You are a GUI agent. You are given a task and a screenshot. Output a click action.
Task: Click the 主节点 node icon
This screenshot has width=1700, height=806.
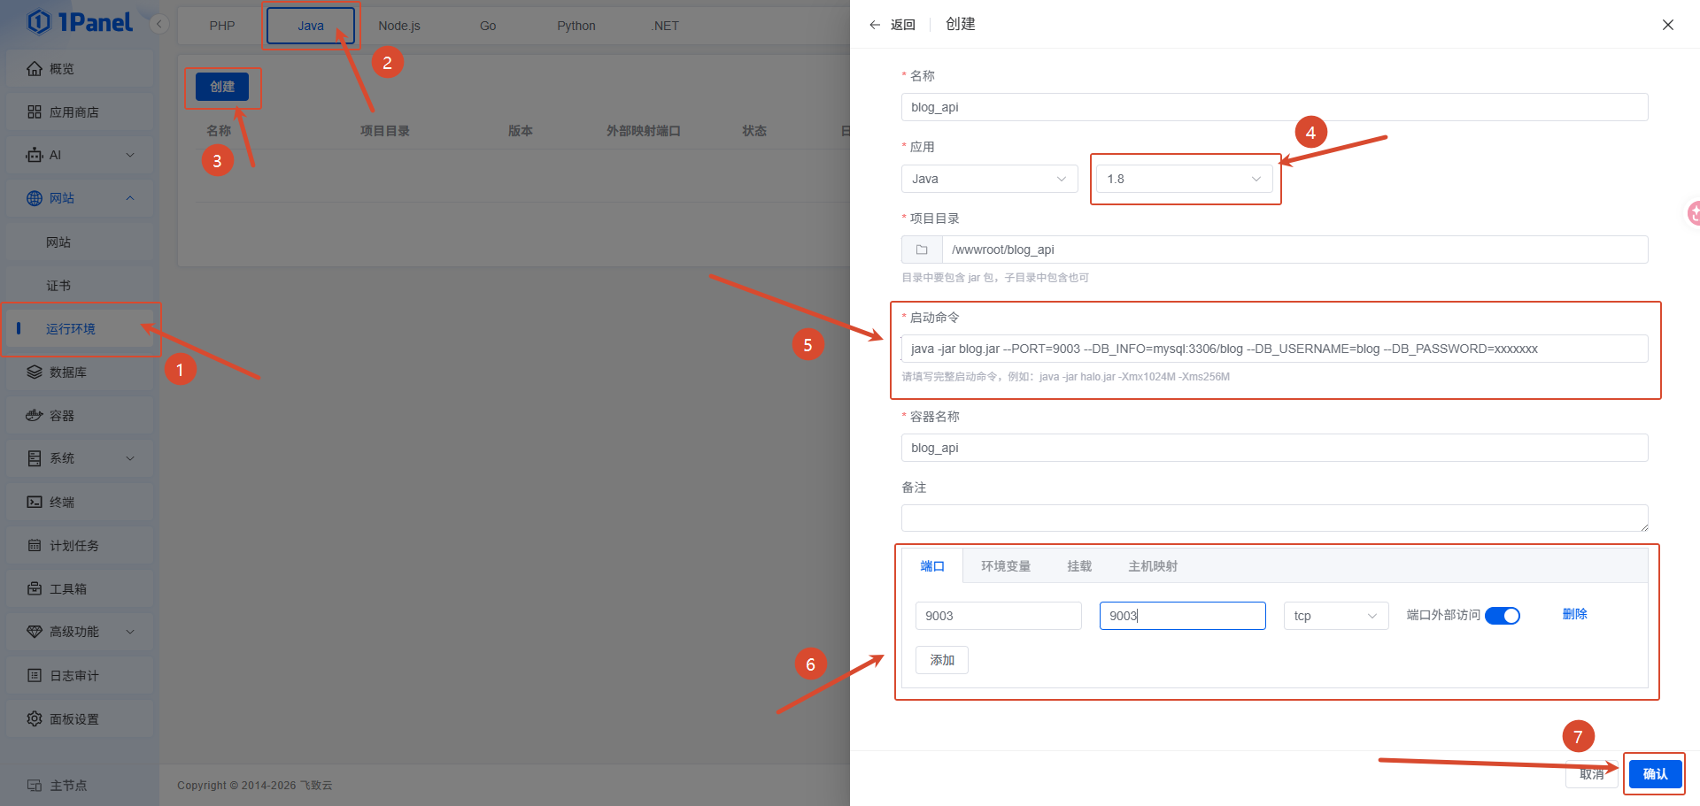pos(35,786)
